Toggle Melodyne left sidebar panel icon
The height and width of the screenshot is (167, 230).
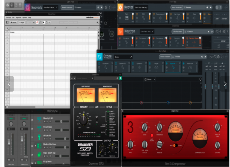7,22
